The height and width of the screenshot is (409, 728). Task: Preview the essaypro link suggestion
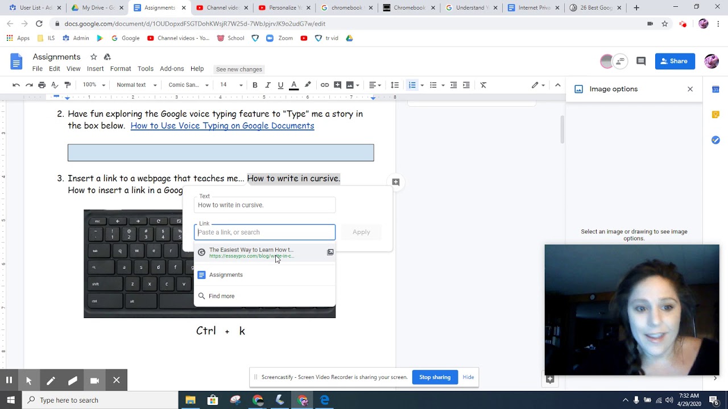[330, 252]
